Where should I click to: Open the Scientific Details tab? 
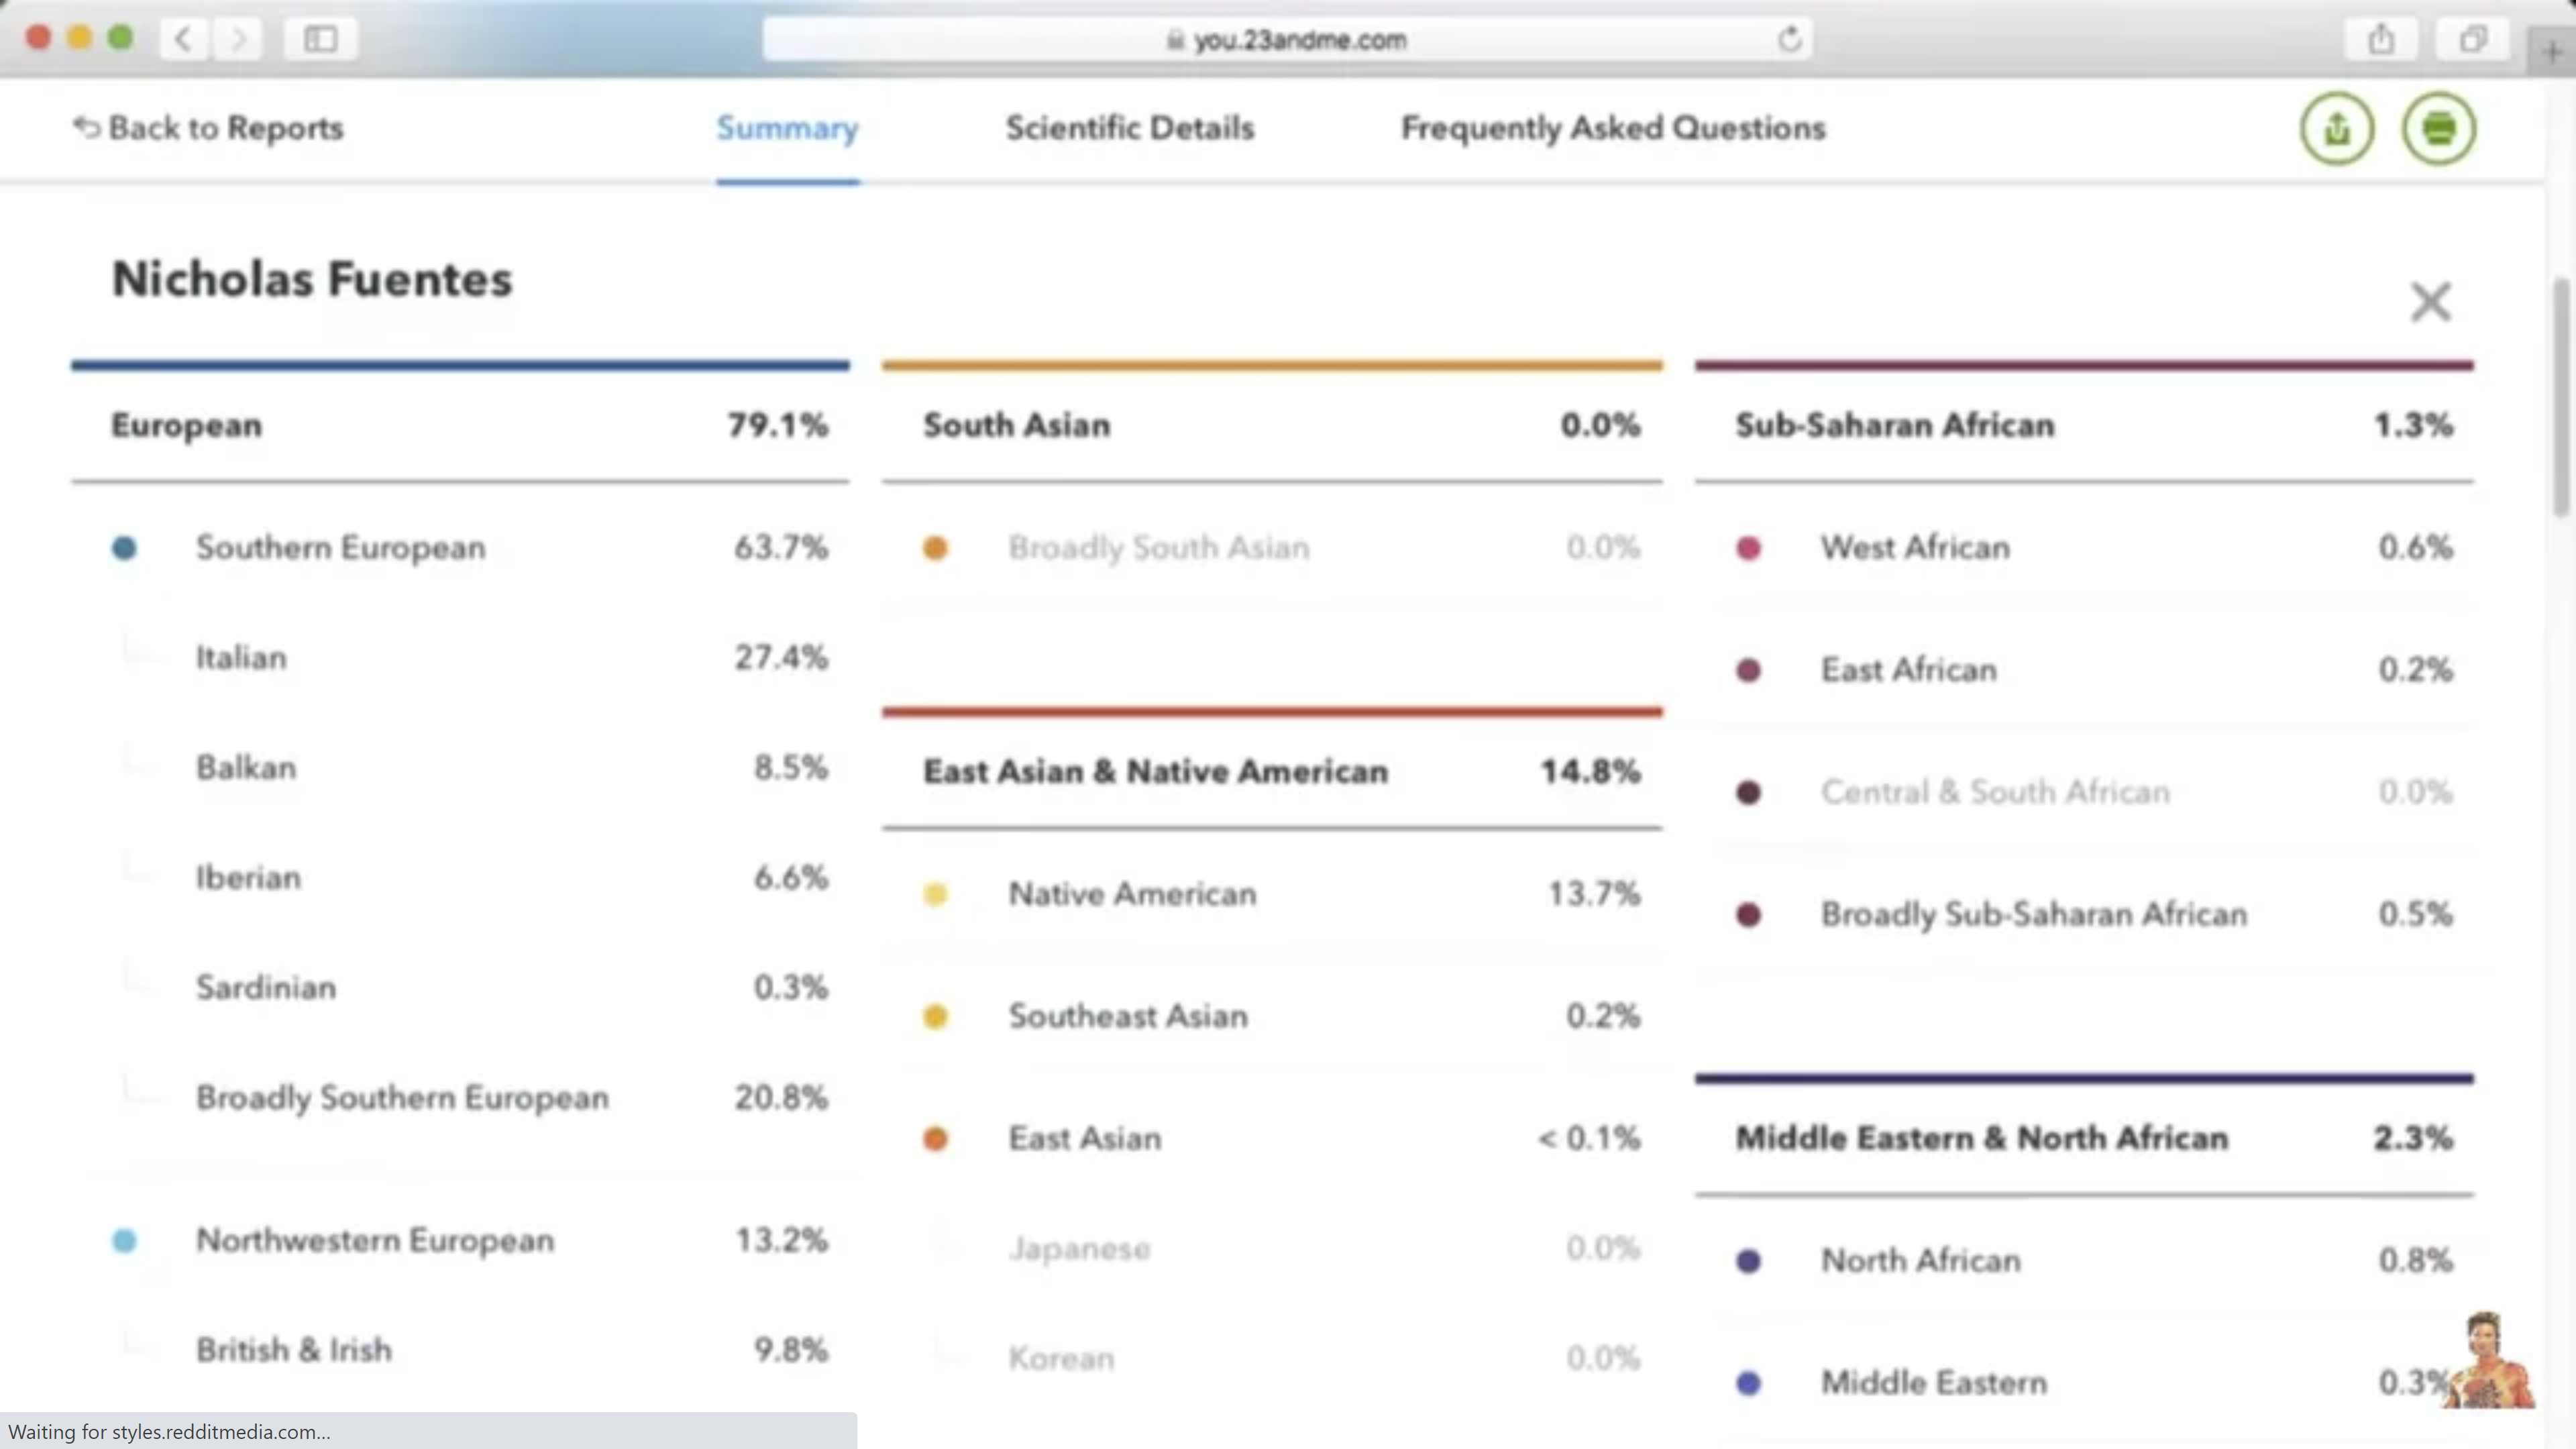point(1129,128)
